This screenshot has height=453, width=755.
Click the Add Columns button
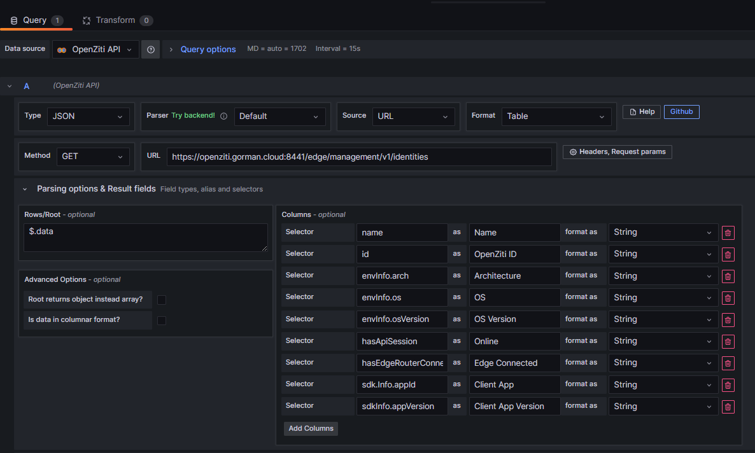click(x=311, y=428)
